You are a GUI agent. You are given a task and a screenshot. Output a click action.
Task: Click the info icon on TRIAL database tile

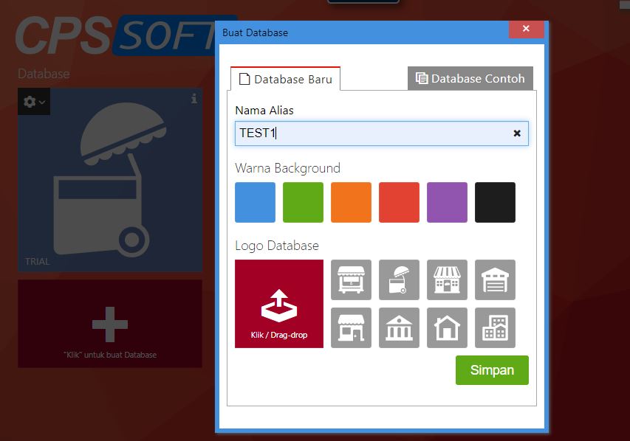point(194,98)
